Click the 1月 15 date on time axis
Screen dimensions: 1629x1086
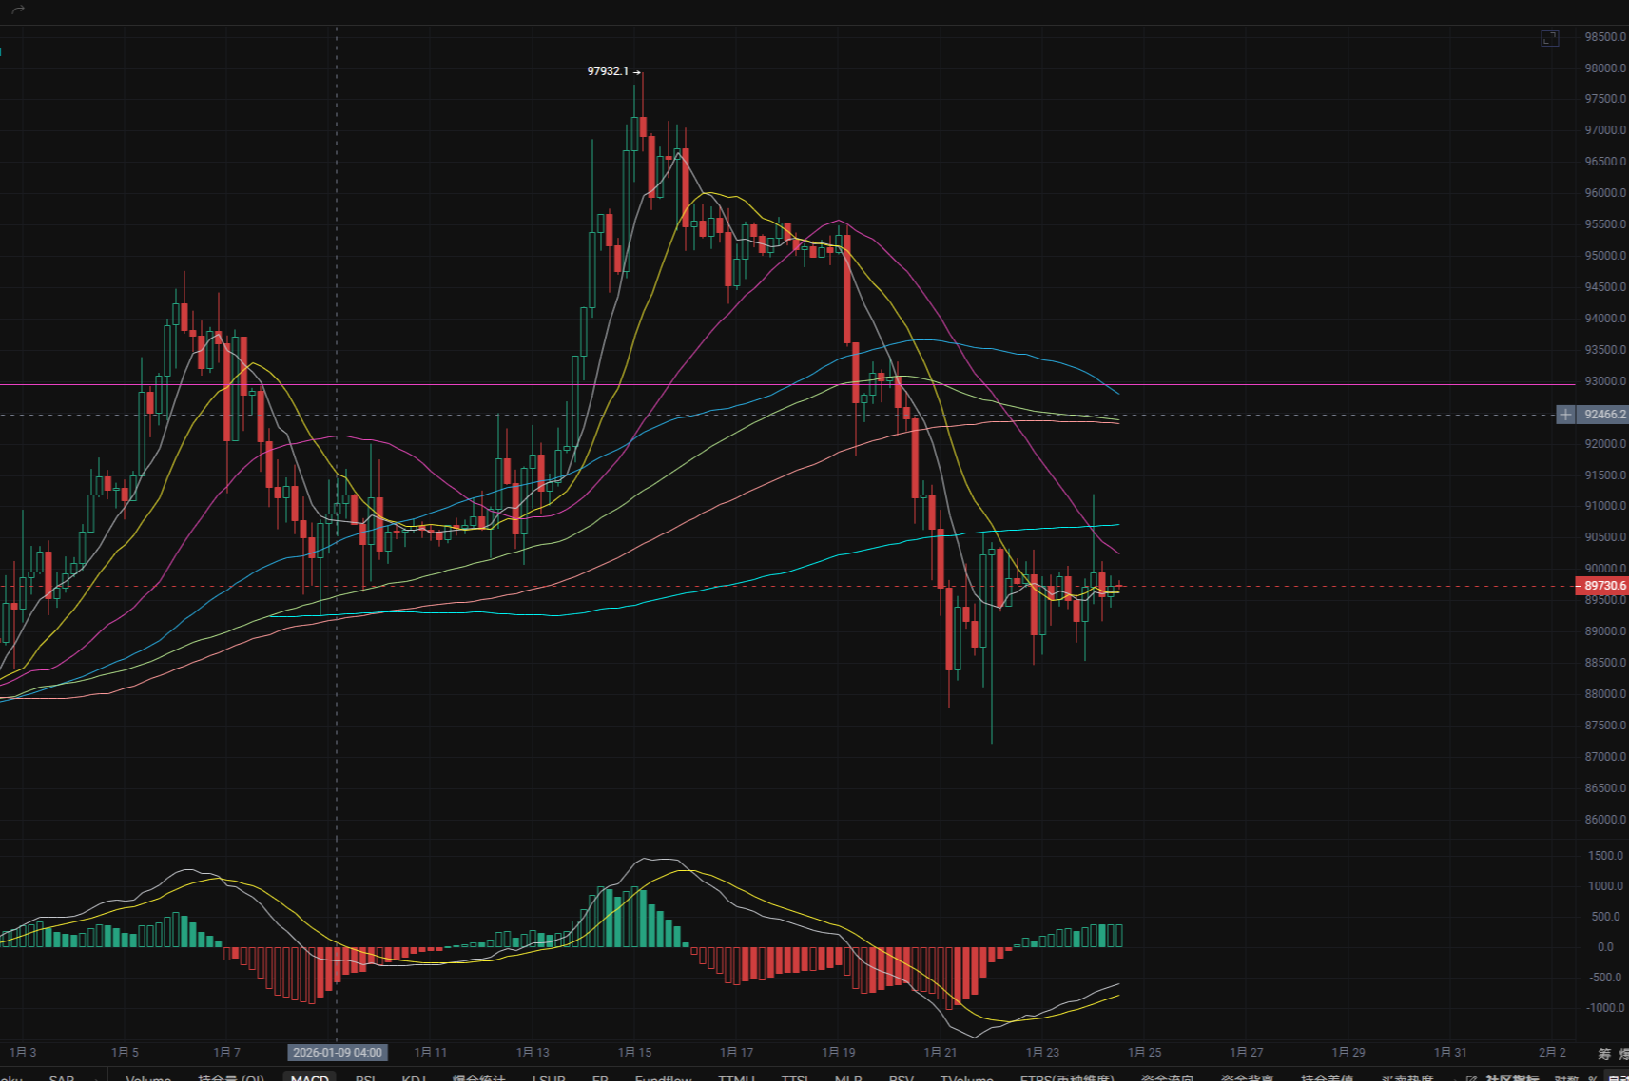click(634, 1052)
